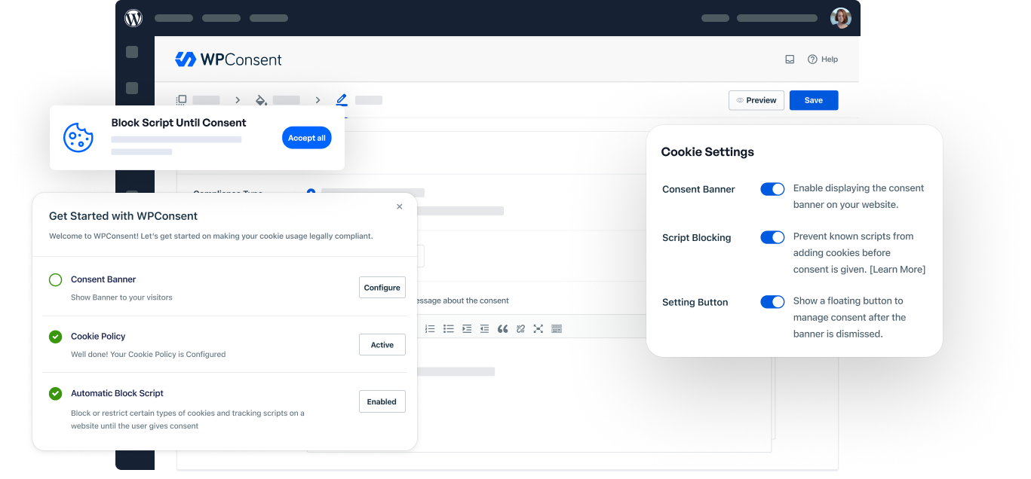
Task: Switch off the Setting Button toggle
Action: tap(772, 302)
